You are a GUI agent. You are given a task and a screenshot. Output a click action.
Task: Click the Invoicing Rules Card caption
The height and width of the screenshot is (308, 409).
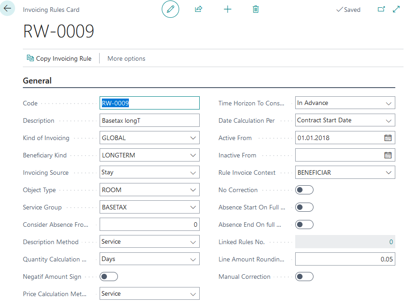51,10
